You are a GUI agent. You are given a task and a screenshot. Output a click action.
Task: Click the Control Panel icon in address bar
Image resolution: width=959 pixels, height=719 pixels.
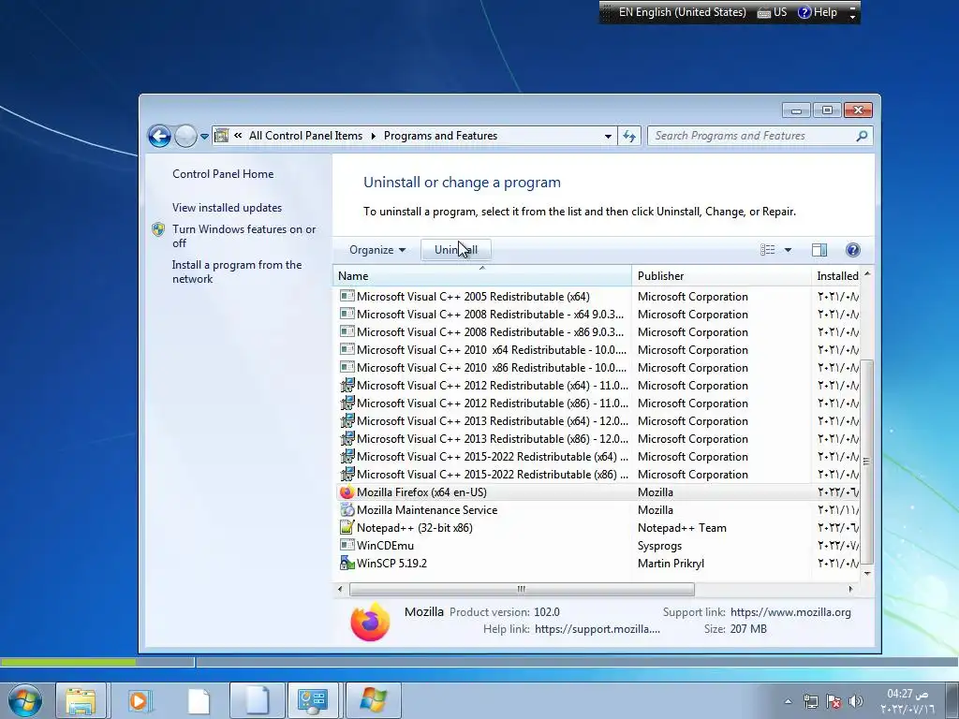[221, 136]
